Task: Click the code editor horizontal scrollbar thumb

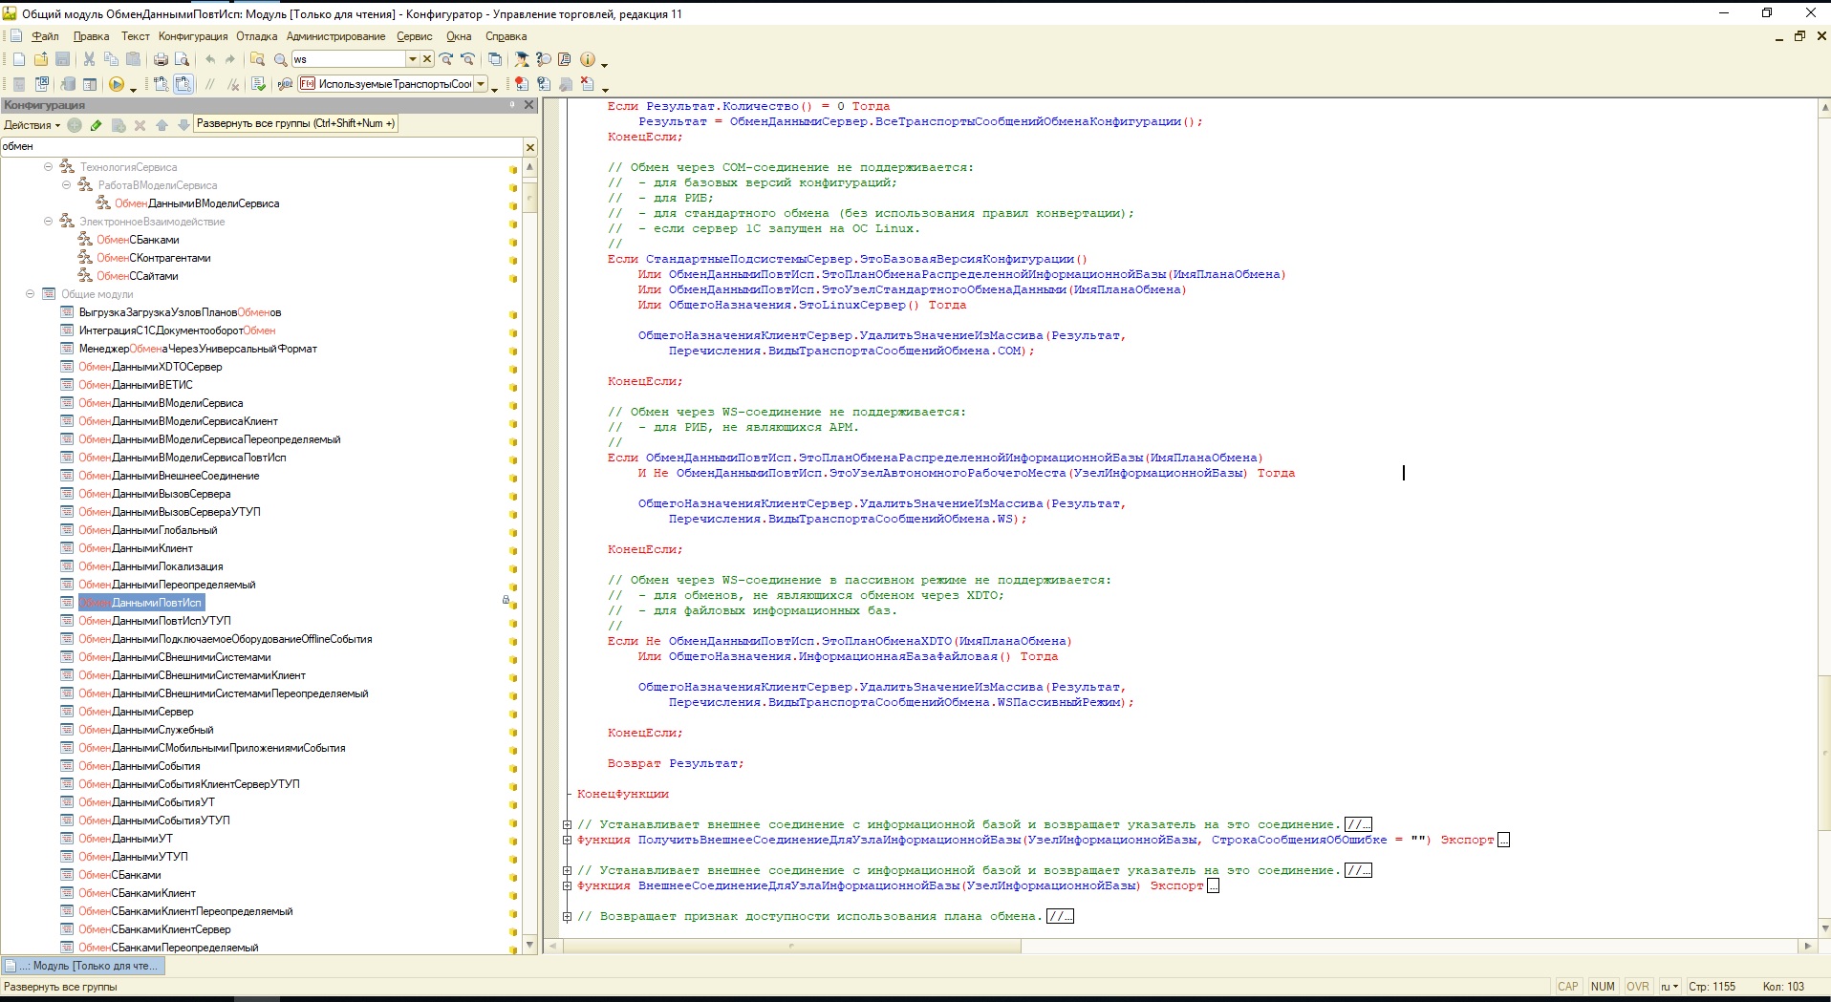Action: point(791,947)
